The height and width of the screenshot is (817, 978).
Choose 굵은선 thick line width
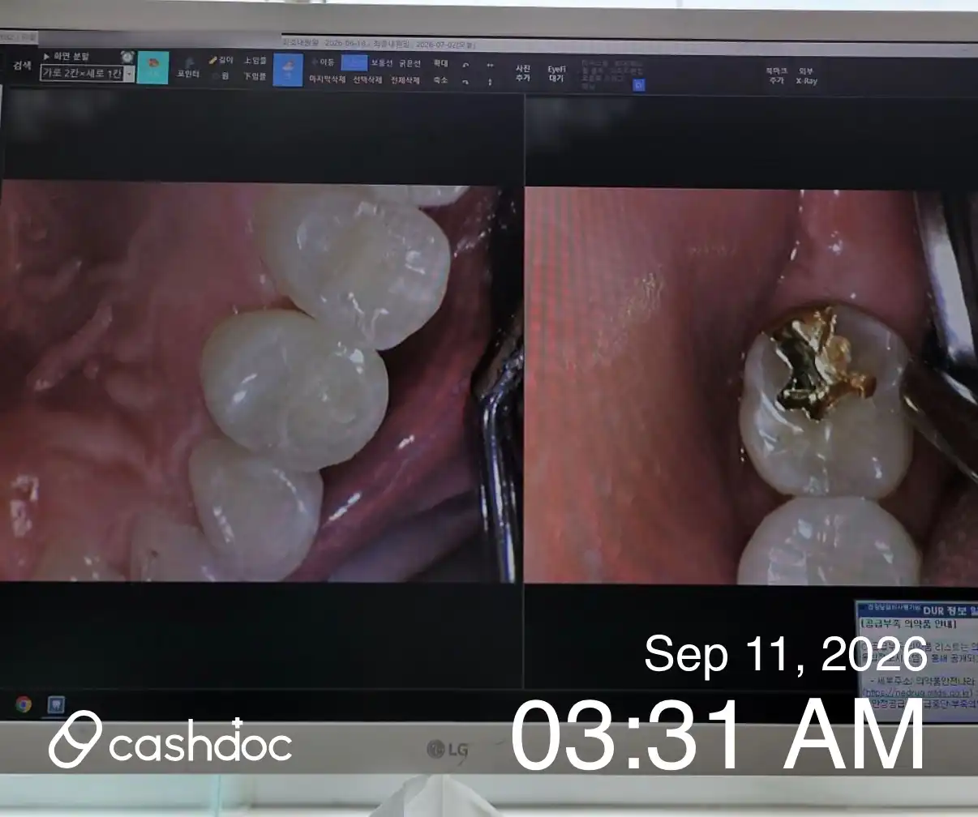[409, 63]
